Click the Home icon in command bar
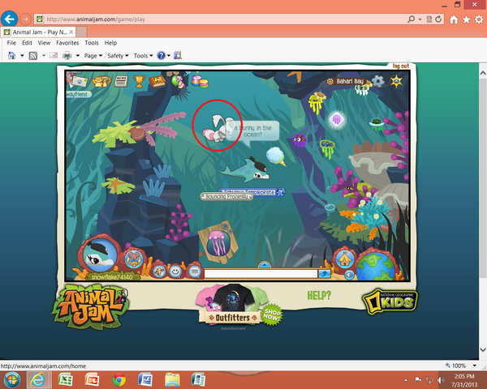Viewport: 487px width, 389px height. click(x=12, y=56)
